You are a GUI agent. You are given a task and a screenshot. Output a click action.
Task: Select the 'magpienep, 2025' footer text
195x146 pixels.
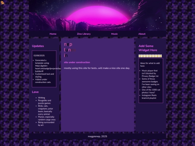tap(97, 136)
